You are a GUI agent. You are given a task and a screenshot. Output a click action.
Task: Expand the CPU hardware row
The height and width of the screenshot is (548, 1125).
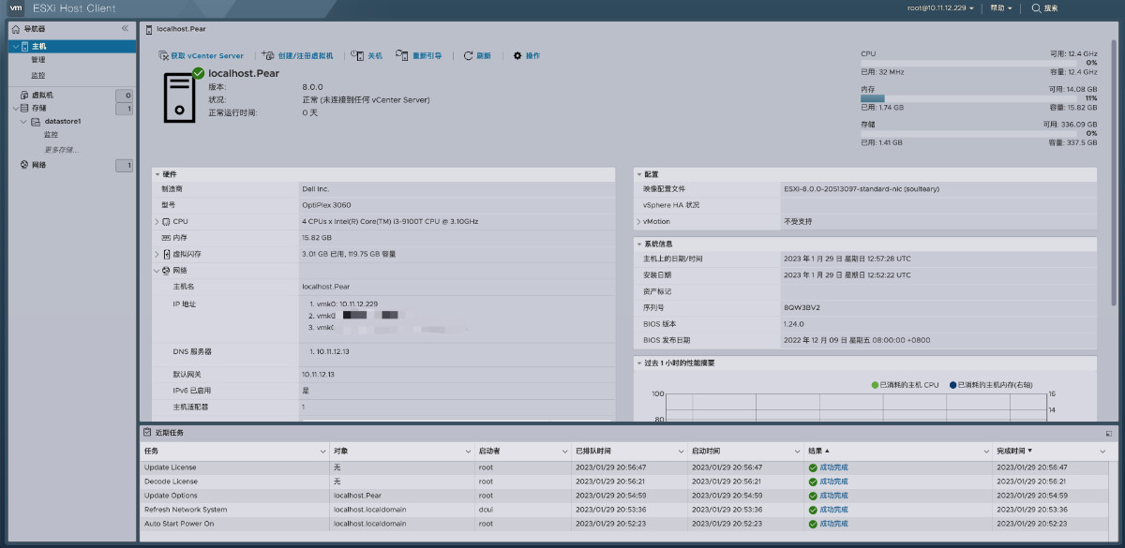(157, 222)
